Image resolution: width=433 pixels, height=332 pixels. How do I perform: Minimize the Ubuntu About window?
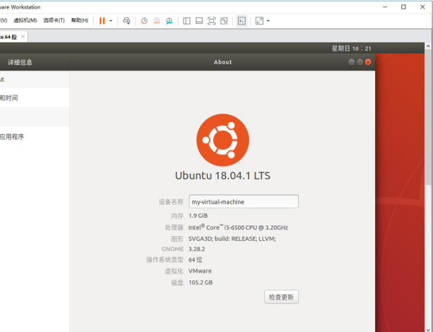(351, 62)
